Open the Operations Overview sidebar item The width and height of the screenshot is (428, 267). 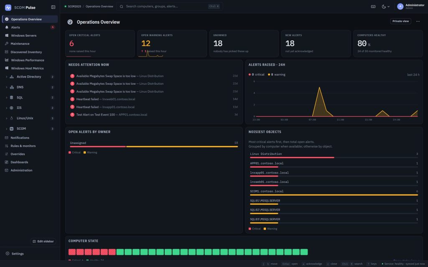[x=30, y=19]
